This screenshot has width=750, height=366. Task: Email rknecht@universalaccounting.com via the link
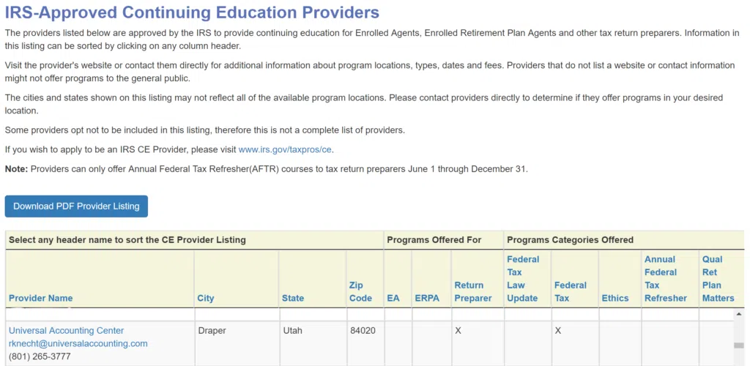[78, 343]
